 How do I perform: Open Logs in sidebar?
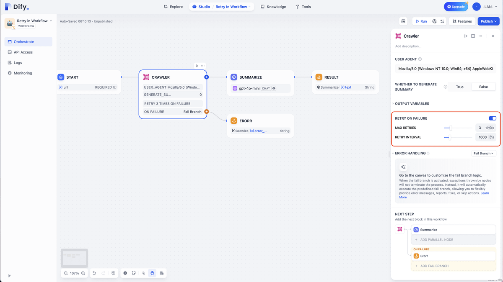pyautogui.click(x=29, y=63)
